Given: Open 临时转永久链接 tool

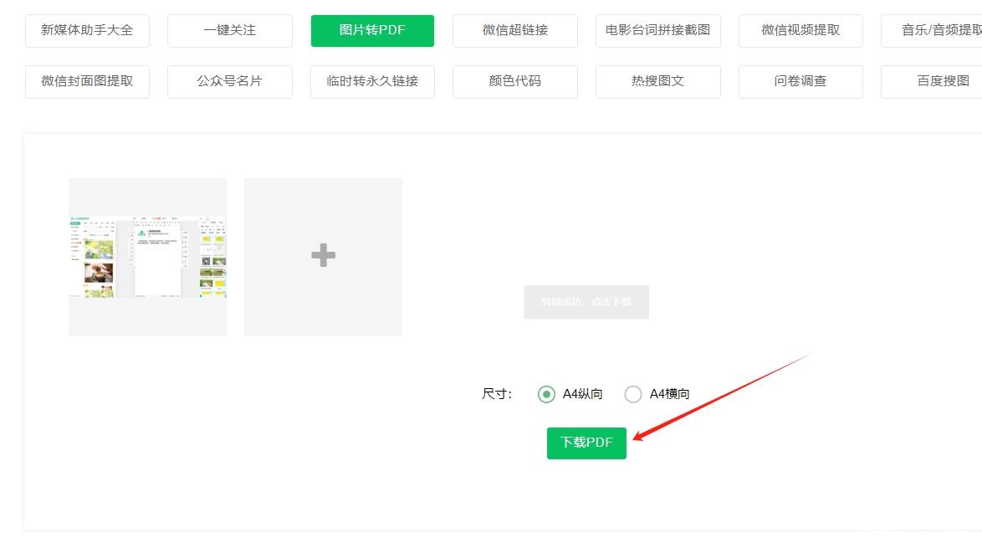Looking at the screenshot, I should (372, 82).
